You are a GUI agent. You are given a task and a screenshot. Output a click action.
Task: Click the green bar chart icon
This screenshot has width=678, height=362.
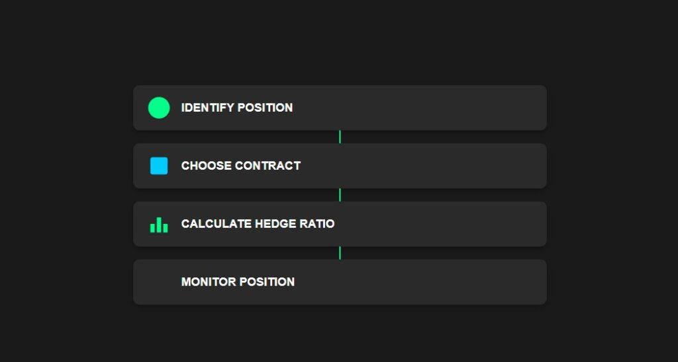159,225
